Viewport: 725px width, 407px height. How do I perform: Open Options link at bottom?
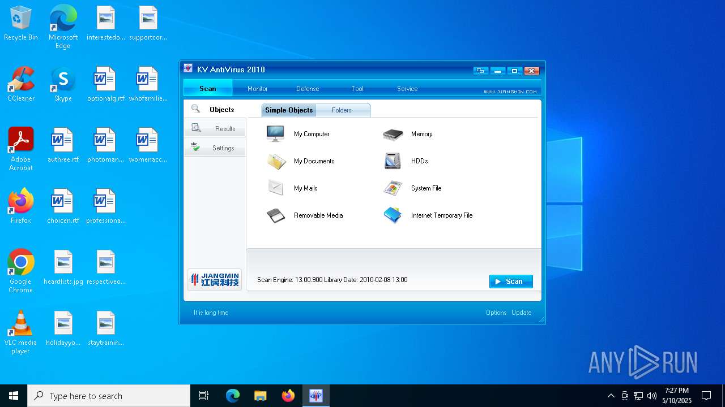[x=496, y=313]
